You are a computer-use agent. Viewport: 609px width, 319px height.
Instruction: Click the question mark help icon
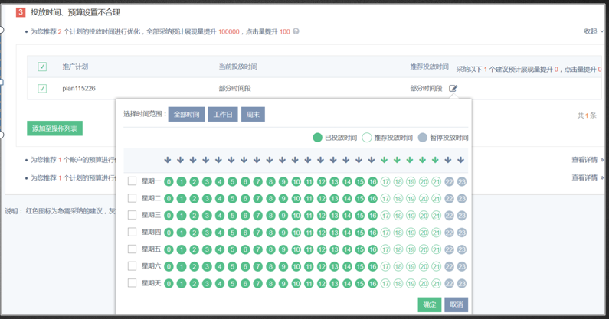tap(296, 32)
